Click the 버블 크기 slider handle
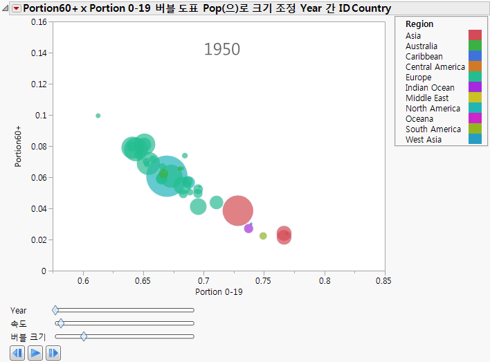The image size is (490, 362). 84,336
